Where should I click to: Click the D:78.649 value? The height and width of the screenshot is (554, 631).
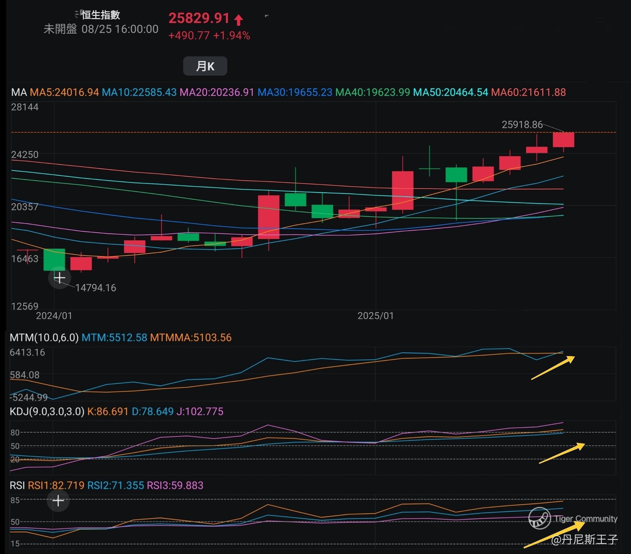(x=152, y=412)
